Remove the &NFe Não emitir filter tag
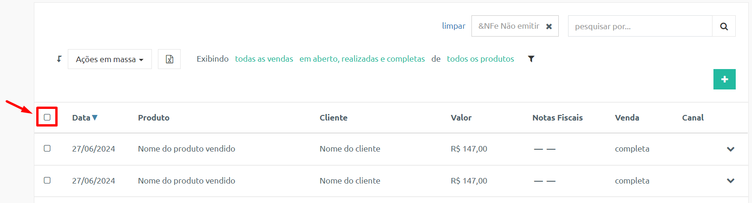Viewport: 752px width, 203px height. click(x=549, y=26)
